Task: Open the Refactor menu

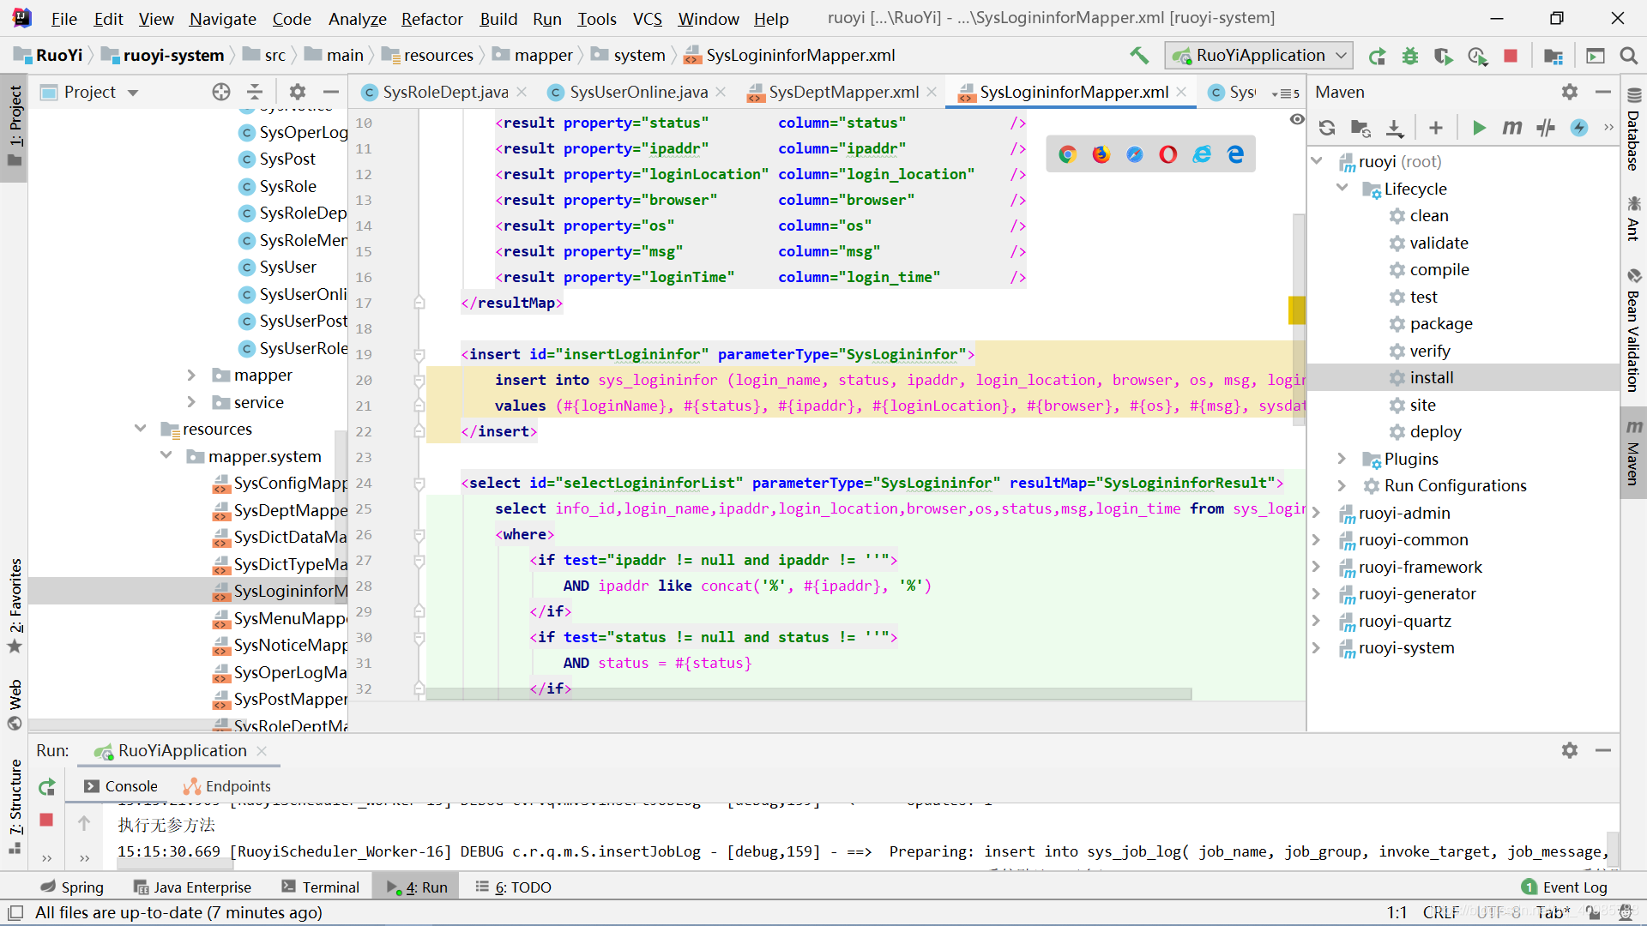Action: [431, 19]
